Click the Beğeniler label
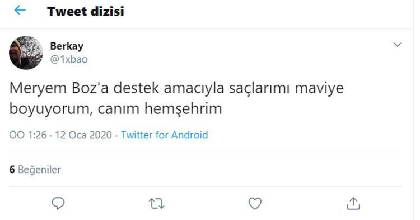420x220 pixels. coord(39,170)
